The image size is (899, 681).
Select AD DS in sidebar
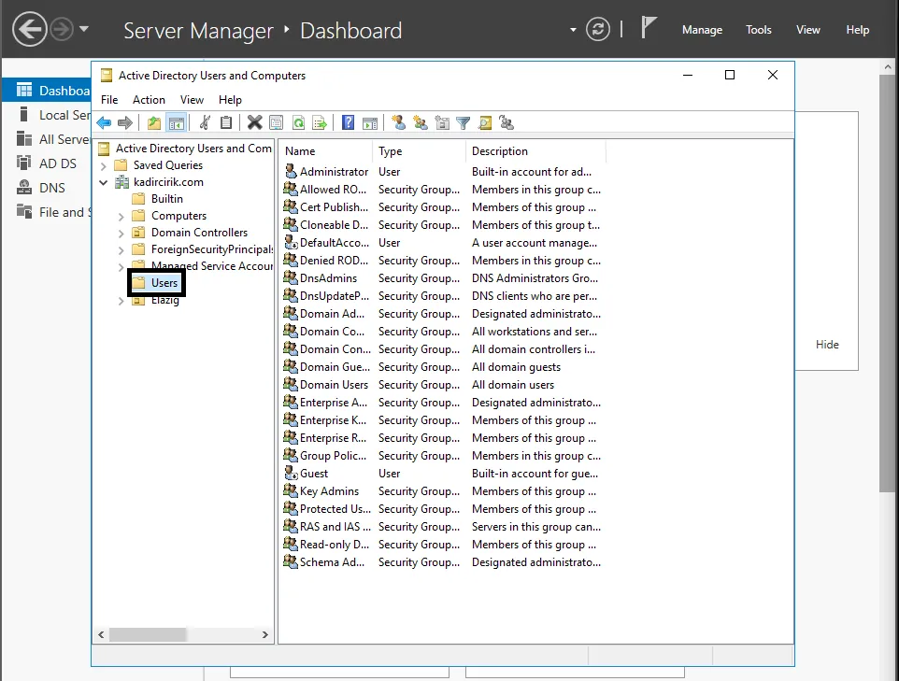point(47,163)
